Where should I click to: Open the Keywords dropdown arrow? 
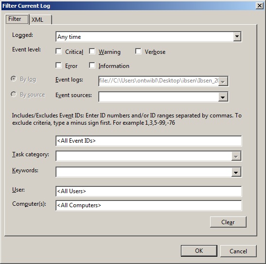click(x=236, y=172)
